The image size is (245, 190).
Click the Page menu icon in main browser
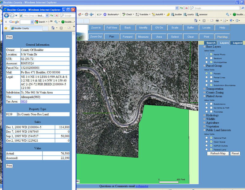[225, 21]
